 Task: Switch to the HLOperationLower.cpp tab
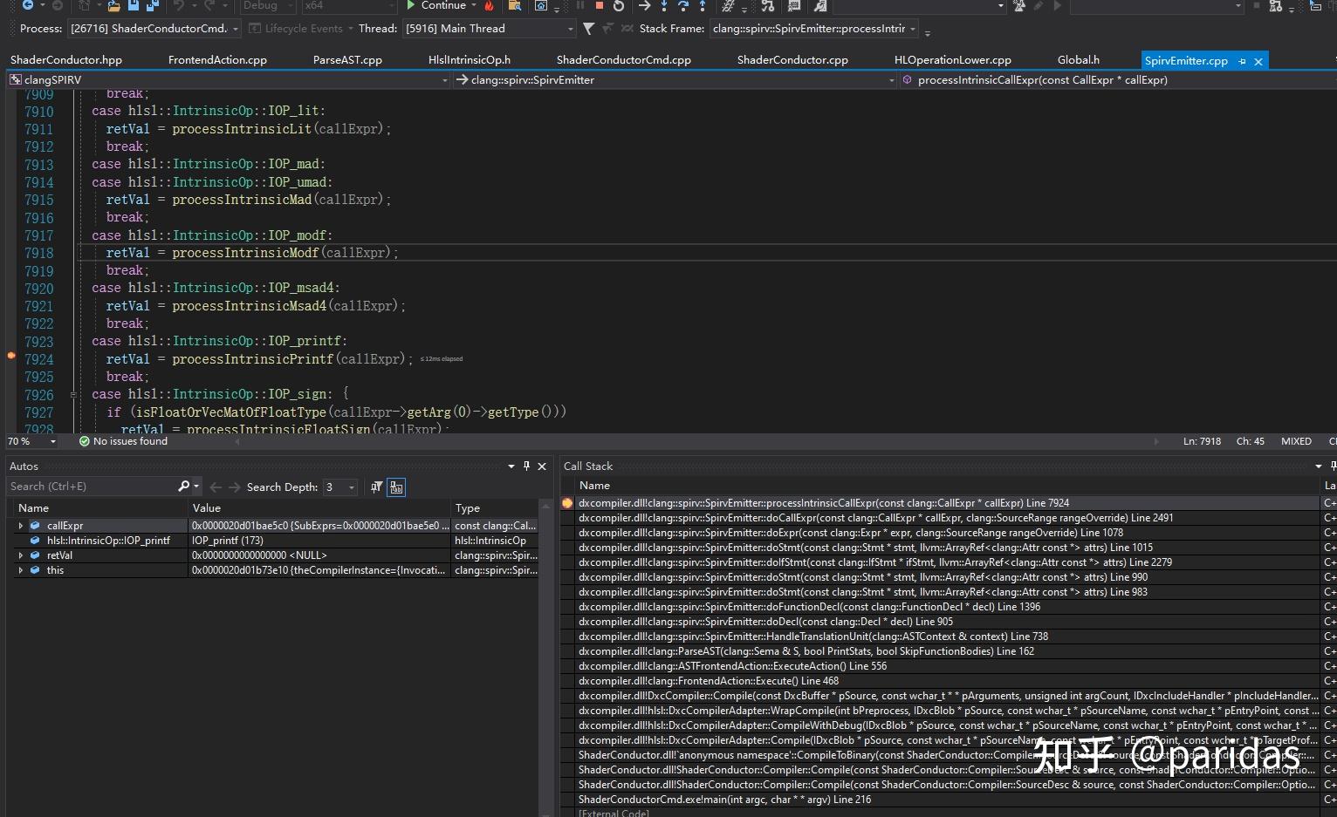952,60
